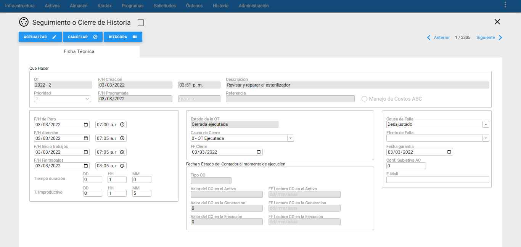521x247 pixels.
Task: Click the Descripción field with sterilizer text
Action: pos(357,85)
